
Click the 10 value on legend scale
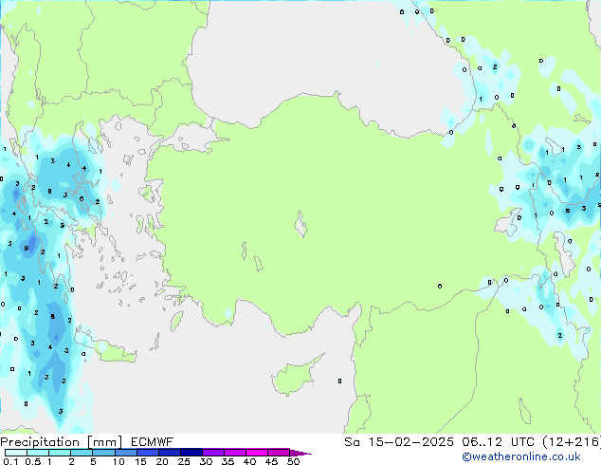pyautogui.click(x=118, y=461)
